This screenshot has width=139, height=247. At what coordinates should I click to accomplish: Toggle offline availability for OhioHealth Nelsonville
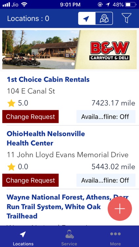tap(106, 180)
